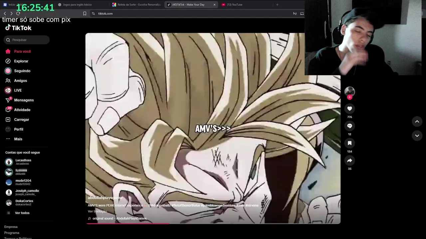This screenshot has height=239, width=426.
Task: Open the creator avatar beside the video
Action: click(x=349, y=91)
